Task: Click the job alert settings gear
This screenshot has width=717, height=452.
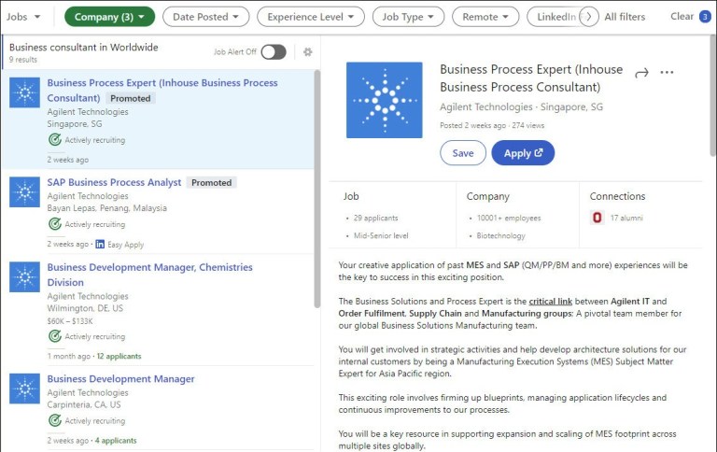Action: pos(308,52)
